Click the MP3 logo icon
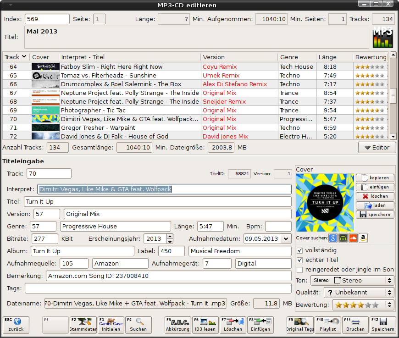The height and width of the screenshot is (338, 399). [382, 37]
